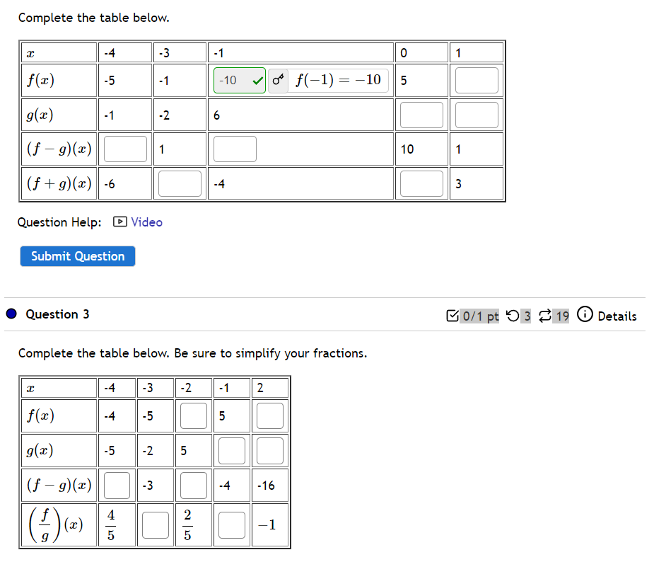
Task: Click the symbol icon showing the answer preview
Action: click(x=276, y=80)
